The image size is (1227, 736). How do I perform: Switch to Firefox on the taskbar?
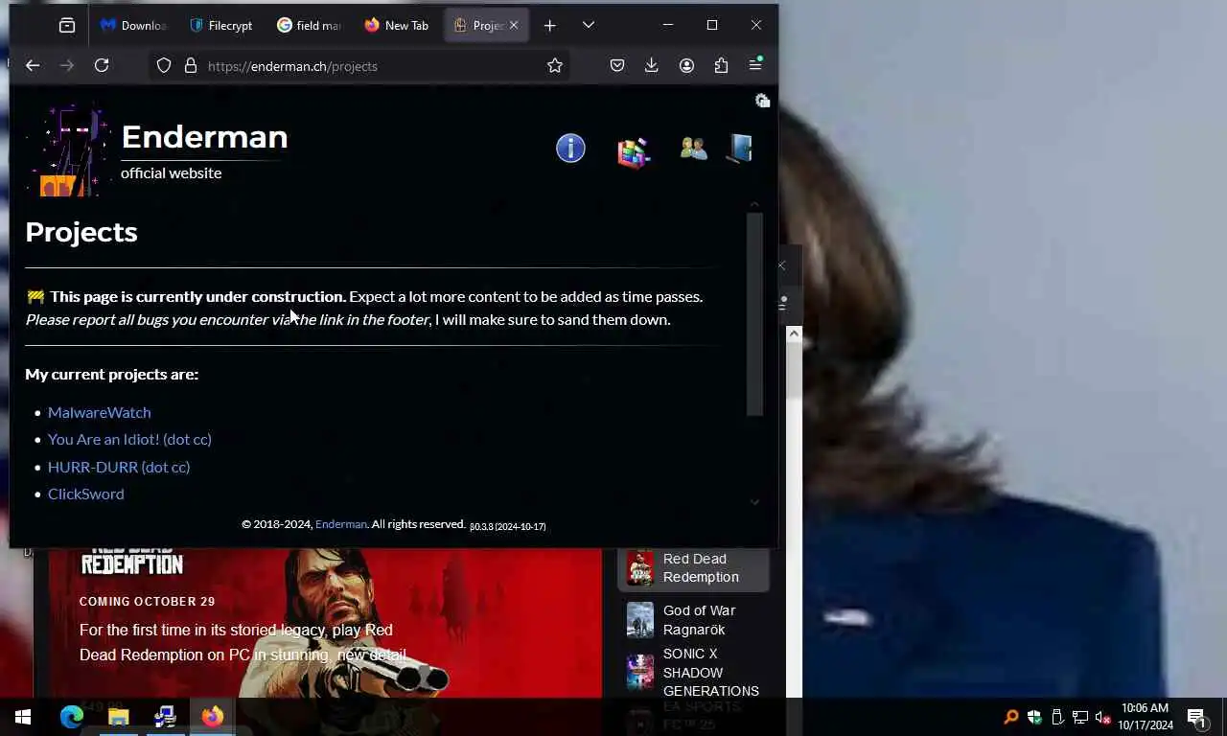point(212,717)
